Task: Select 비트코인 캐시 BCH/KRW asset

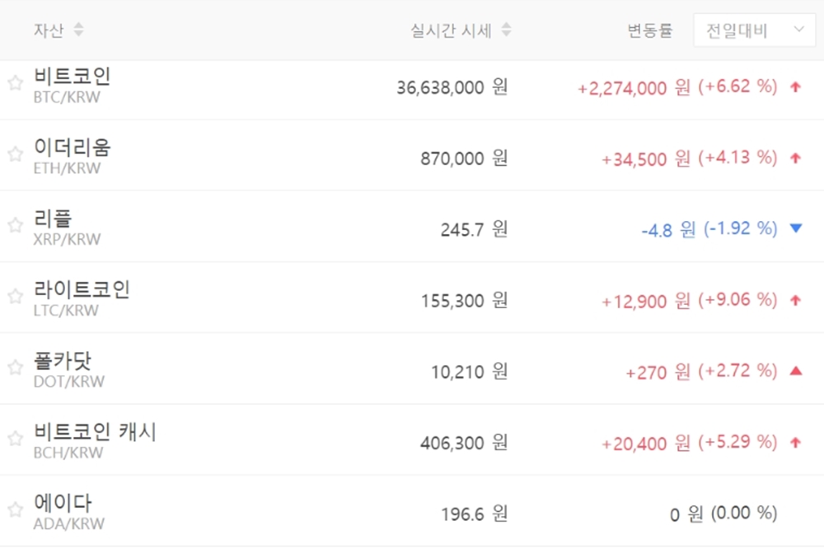Action: tap(95, 439)
